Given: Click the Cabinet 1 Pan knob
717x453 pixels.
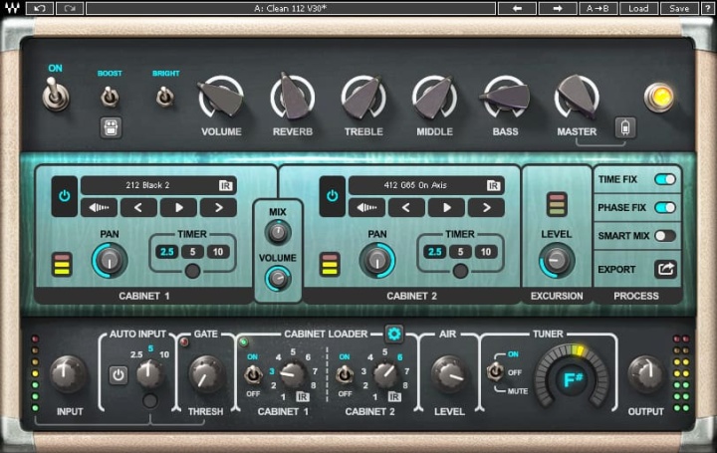Looking at the screenshot, I should tap(110, 261).
